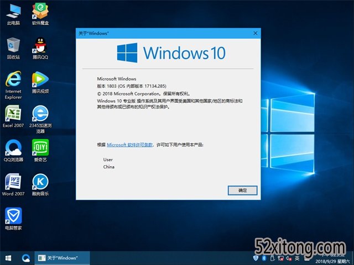Viewport: 354px width, 265px height.
Task: Select the Excel 2007 shortcut
Action: point(13,116)
